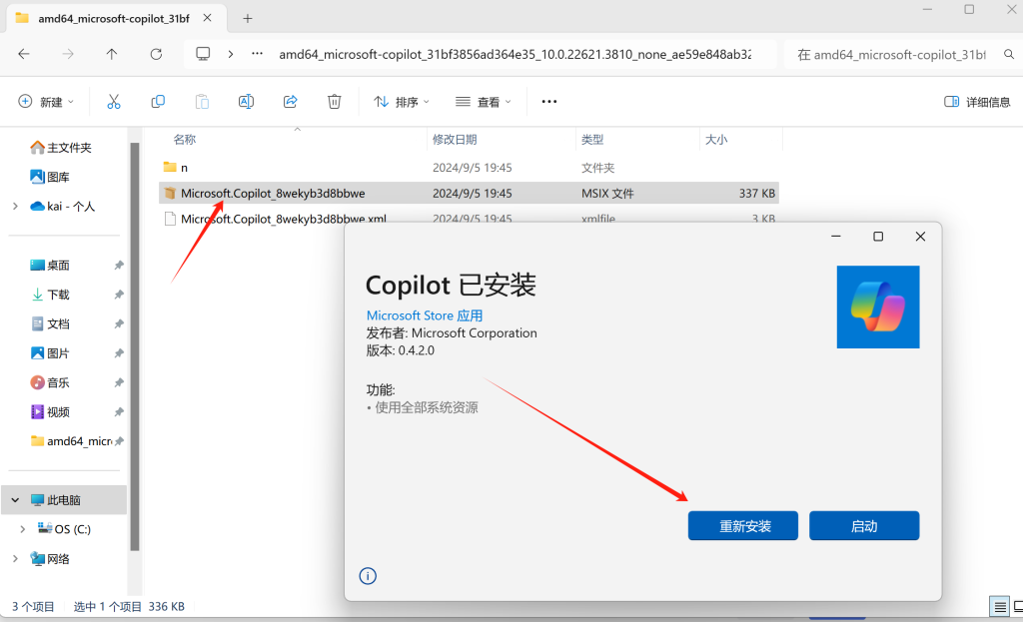Click the Share icon in the toolbar
1023x622 pixels.
[x=290, y=101]
